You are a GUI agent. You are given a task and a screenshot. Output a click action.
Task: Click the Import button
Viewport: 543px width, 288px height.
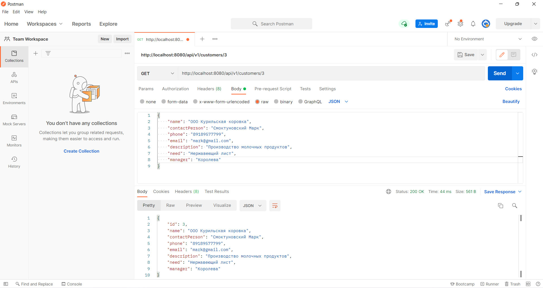(x=122, y=39)
